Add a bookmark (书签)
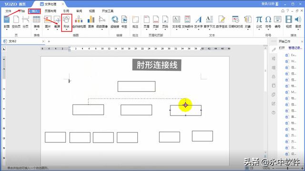 coord(124,22)
